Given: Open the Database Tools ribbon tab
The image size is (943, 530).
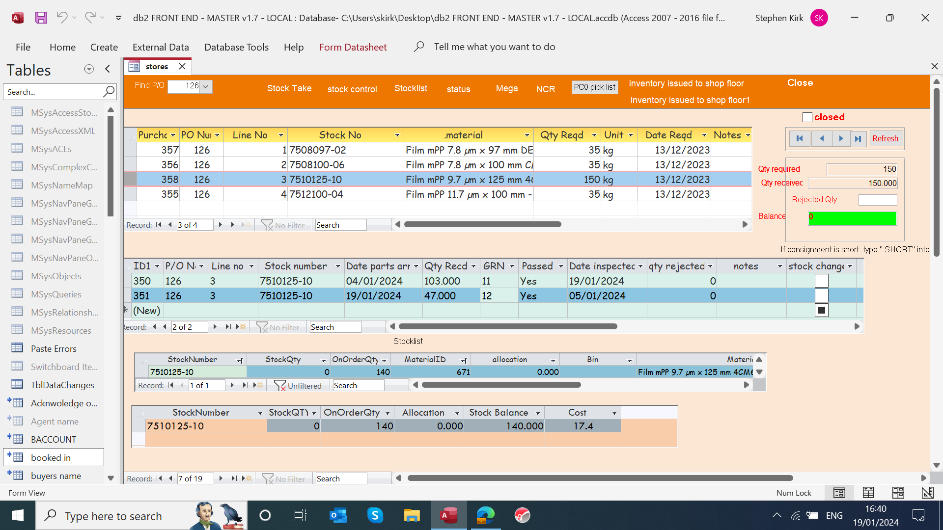Looking at the screenshot, I should [x=236, y=47].
